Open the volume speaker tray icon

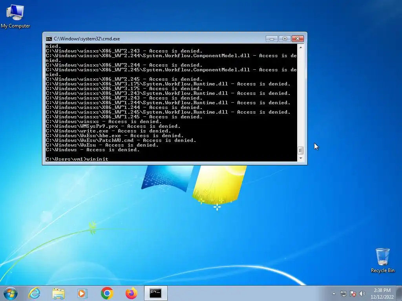coord(362,294)
